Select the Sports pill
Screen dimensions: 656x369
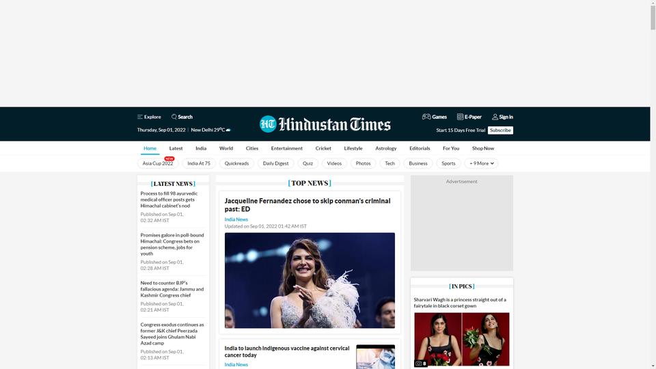click(x=448, y=163)
